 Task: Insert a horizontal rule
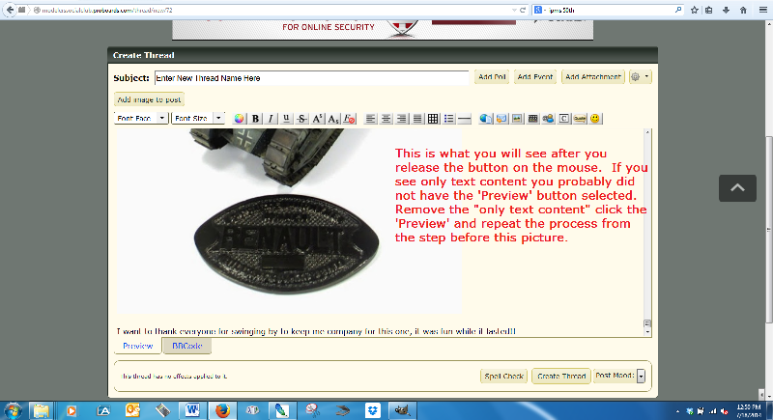tap(465, 119)
